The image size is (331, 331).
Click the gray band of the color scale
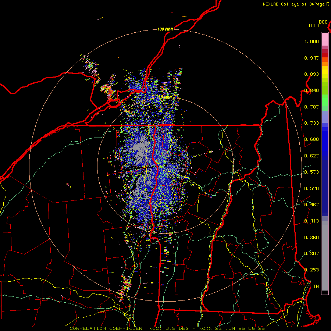coord(325,256)
